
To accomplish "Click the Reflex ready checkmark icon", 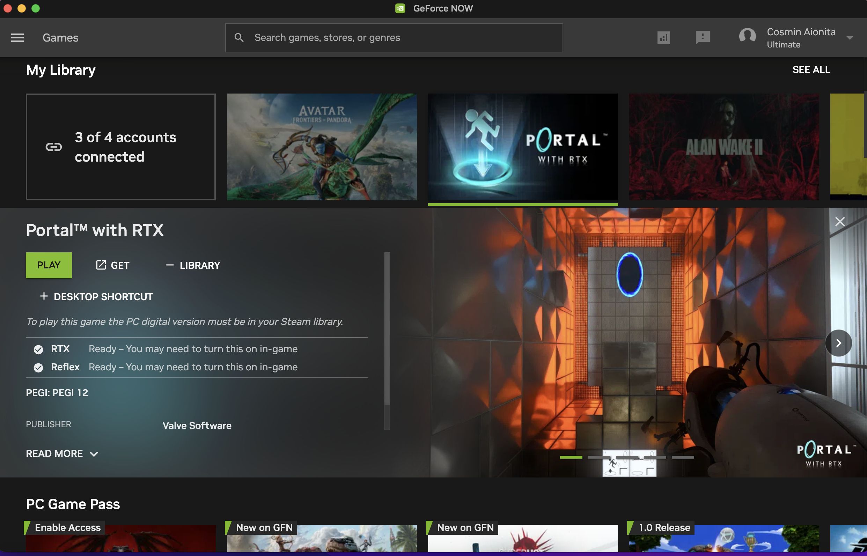I will click(x=38, y=368).
